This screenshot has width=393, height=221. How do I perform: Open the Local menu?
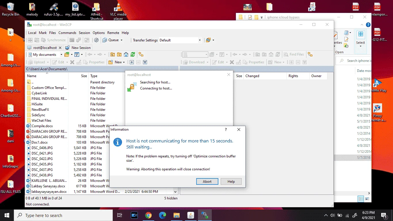click(32, 33)
